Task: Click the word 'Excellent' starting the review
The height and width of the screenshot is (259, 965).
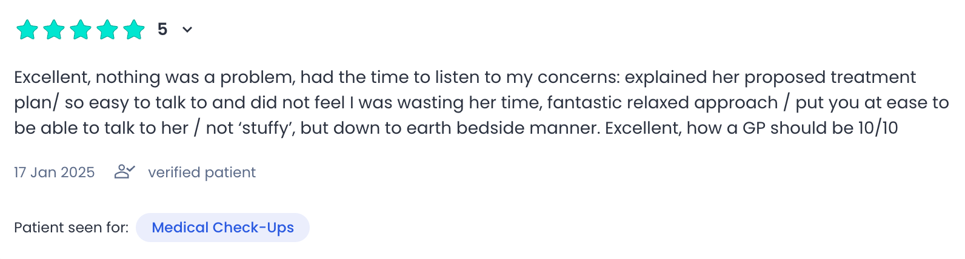Action: coord(52,77)
